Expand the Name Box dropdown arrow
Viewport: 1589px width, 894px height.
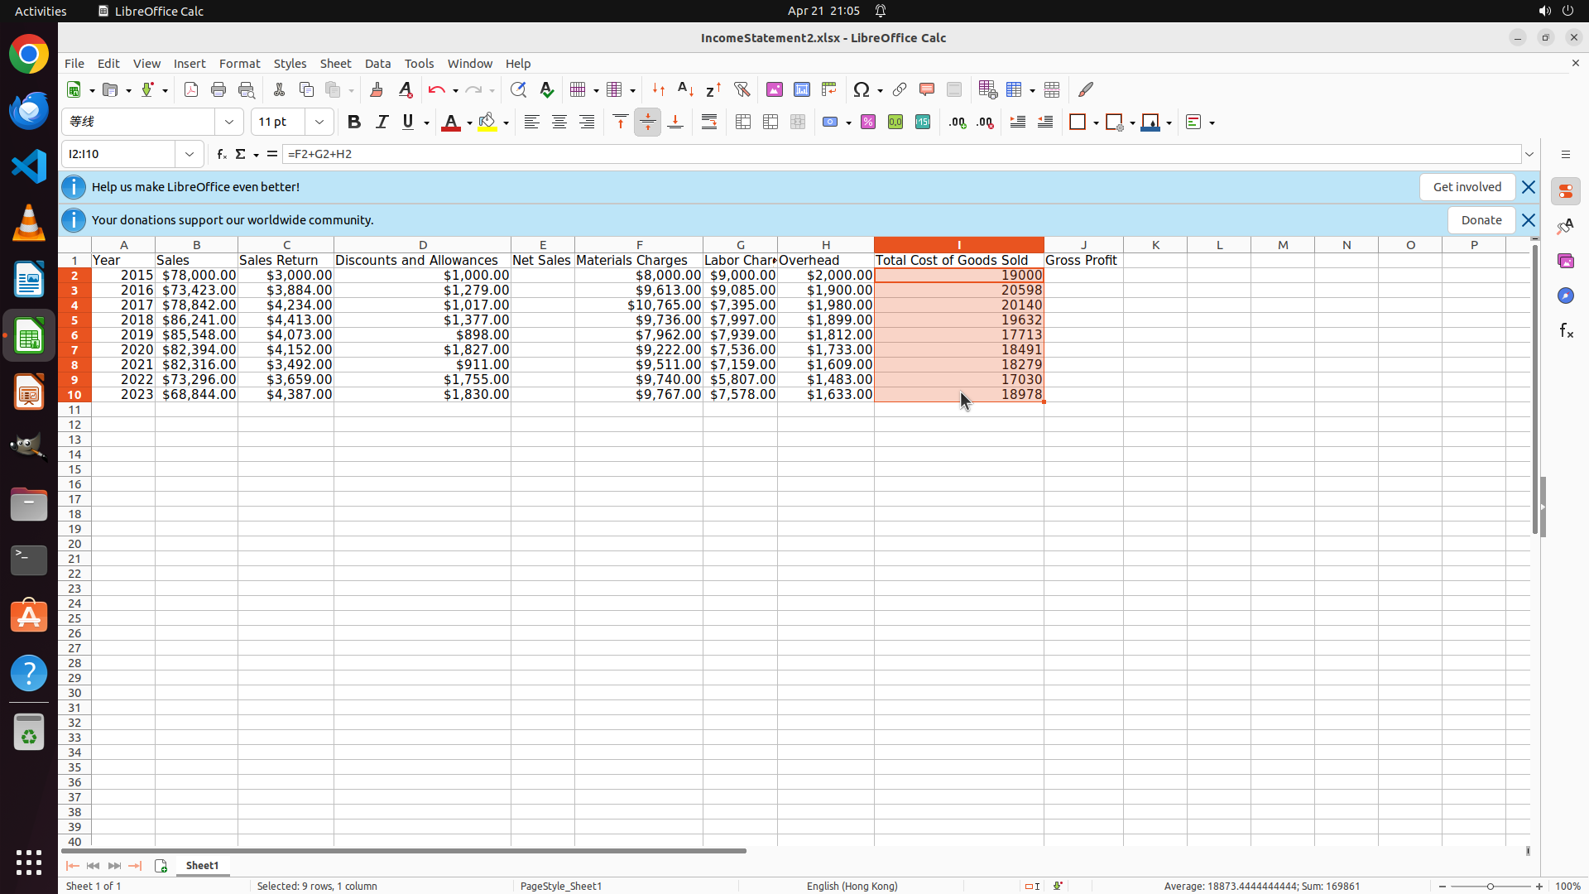point(190,154)
